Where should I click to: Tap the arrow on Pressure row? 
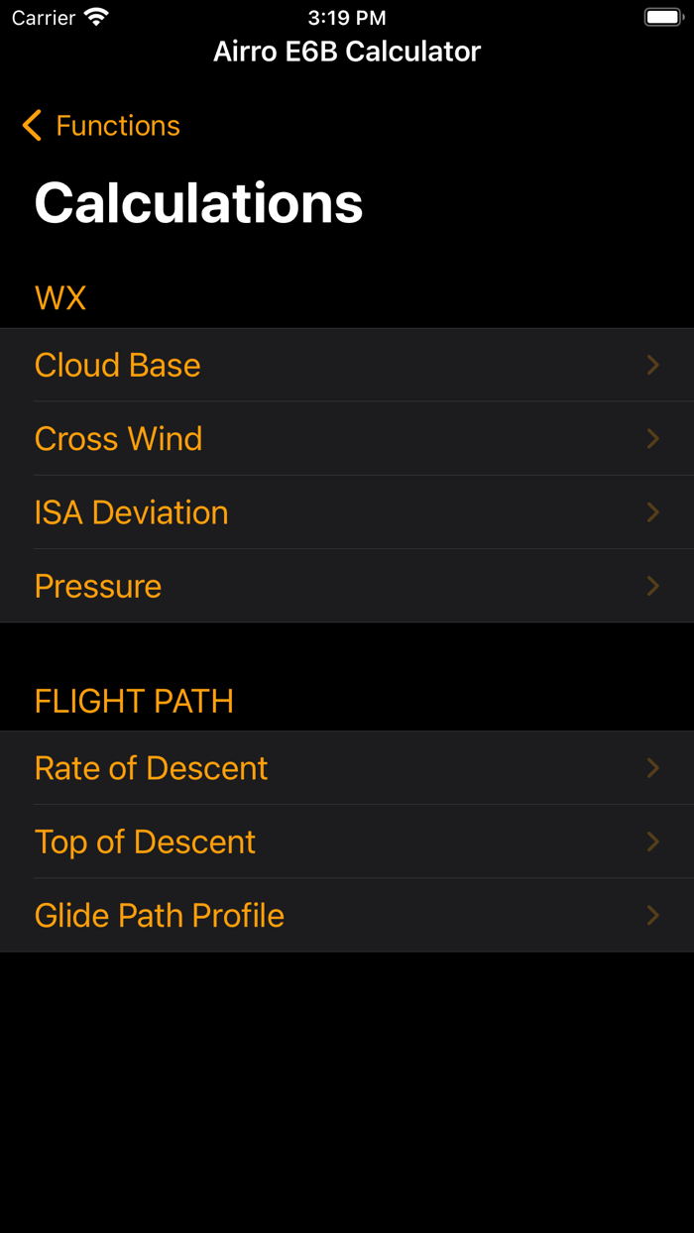[652, 586]
